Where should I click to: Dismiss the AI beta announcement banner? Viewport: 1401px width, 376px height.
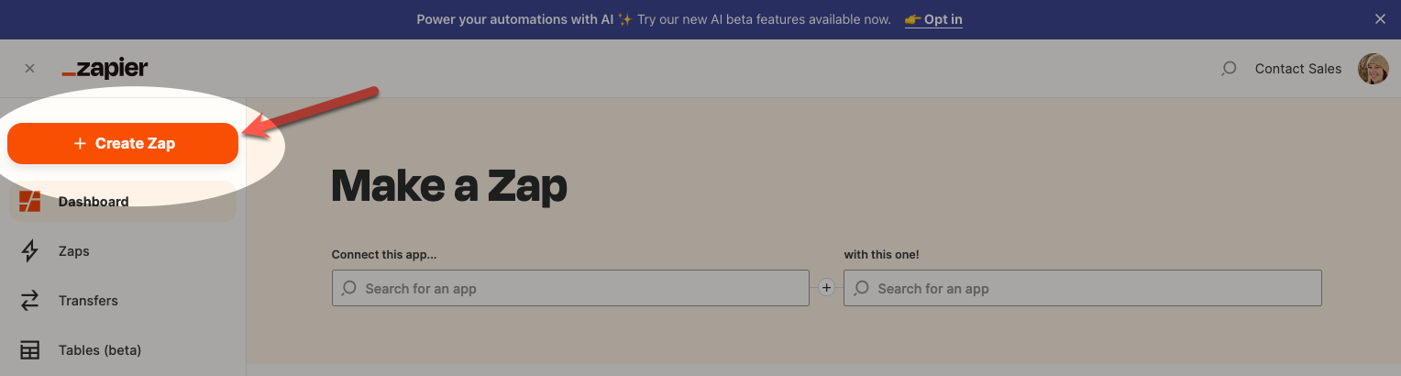[1380, 19]
